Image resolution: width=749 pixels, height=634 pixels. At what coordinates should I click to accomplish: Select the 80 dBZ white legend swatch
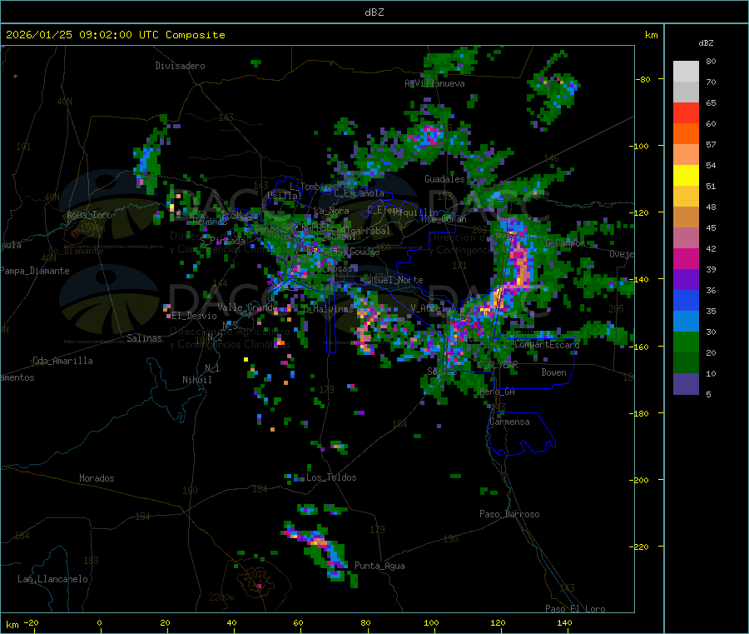click(686, 72)
